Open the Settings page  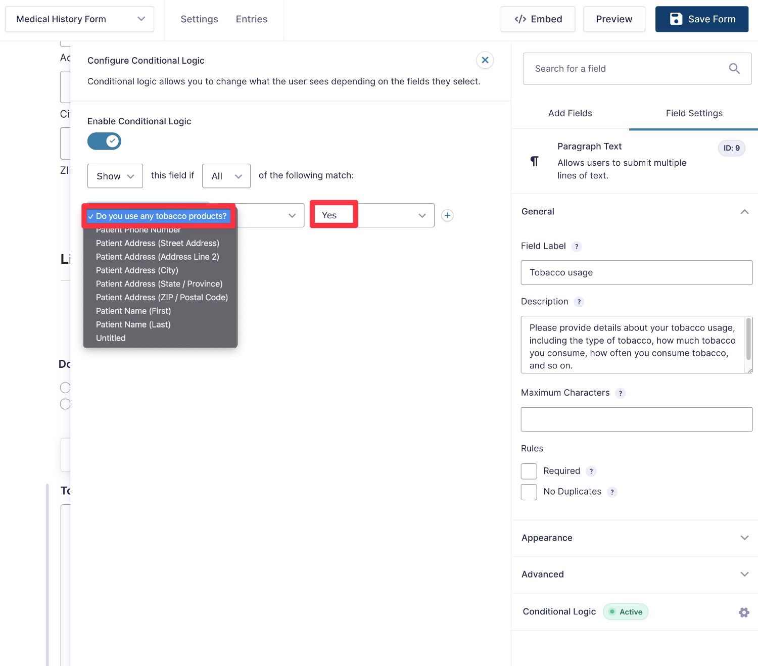click(x=199, y=19)
